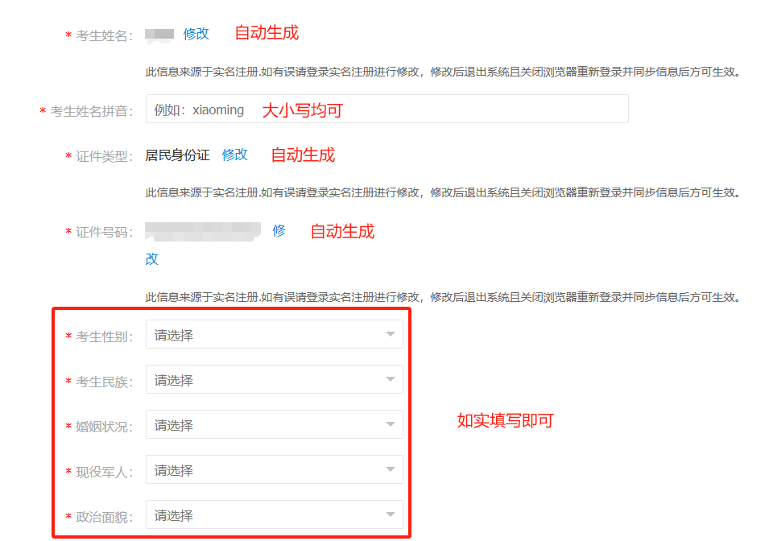Open the 考生民族 ethnicity dropdown
Viewport: 773px width, 541px height.
[x=266, y=379]
